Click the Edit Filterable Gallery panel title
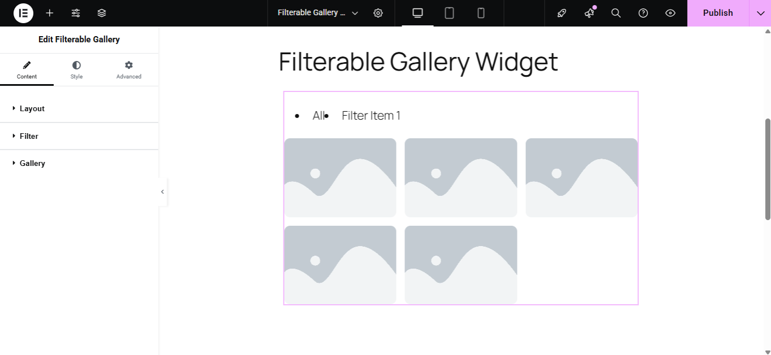 coord(79,40)
